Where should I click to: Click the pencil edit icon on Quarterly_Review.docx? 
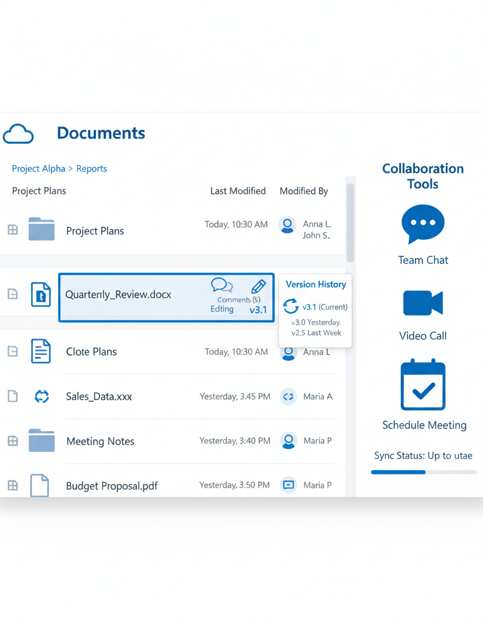tap(258, 286)
